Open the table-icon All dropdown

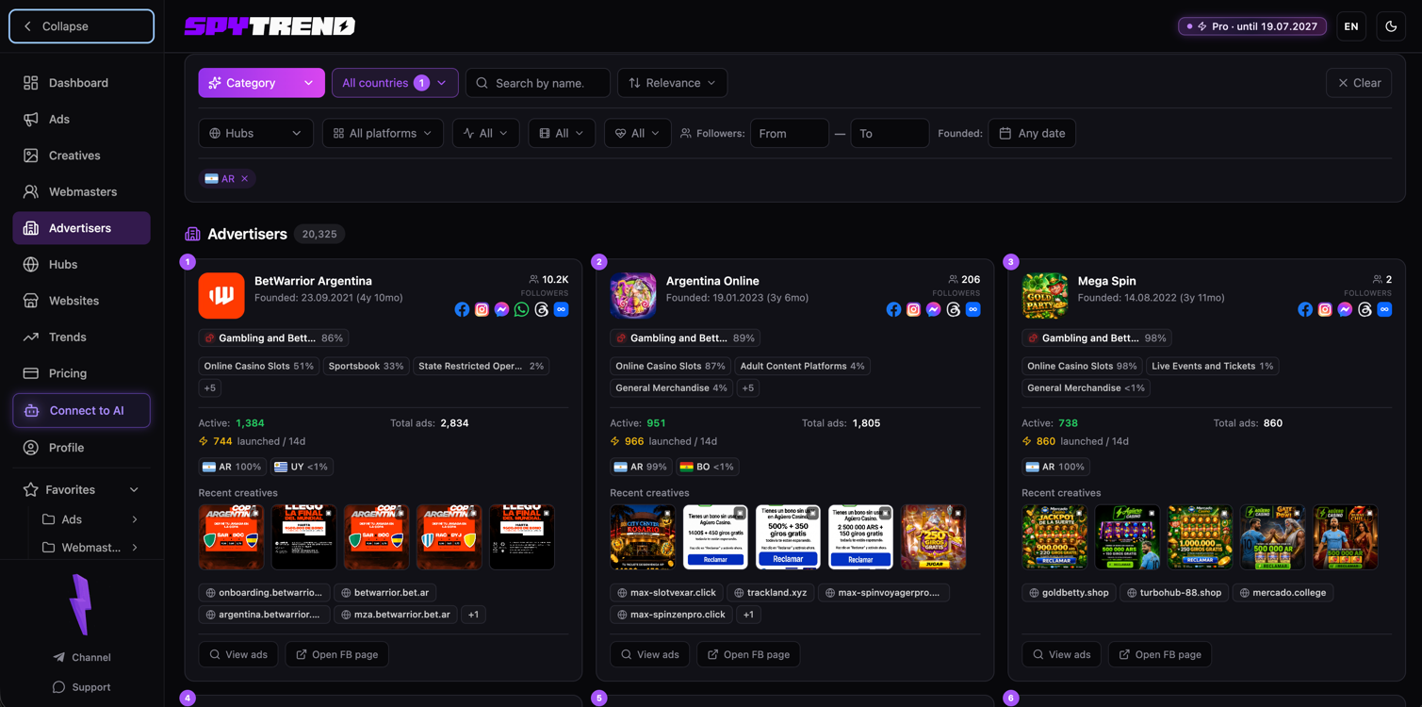tap(562, 133)
